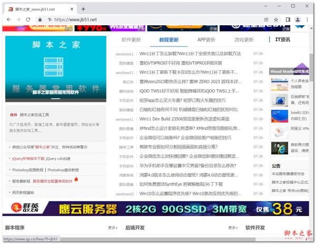Reload the page with refresh icon
Image resolution: width=316 pixels, height=244 pixels.
[x=28, y=20]
